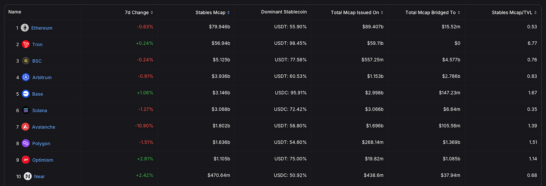Click the Ethereum chain logo icon
Image resolution: width=546 pixels, height=186 pixels.
pyautogui.click(x=25, y=28)
